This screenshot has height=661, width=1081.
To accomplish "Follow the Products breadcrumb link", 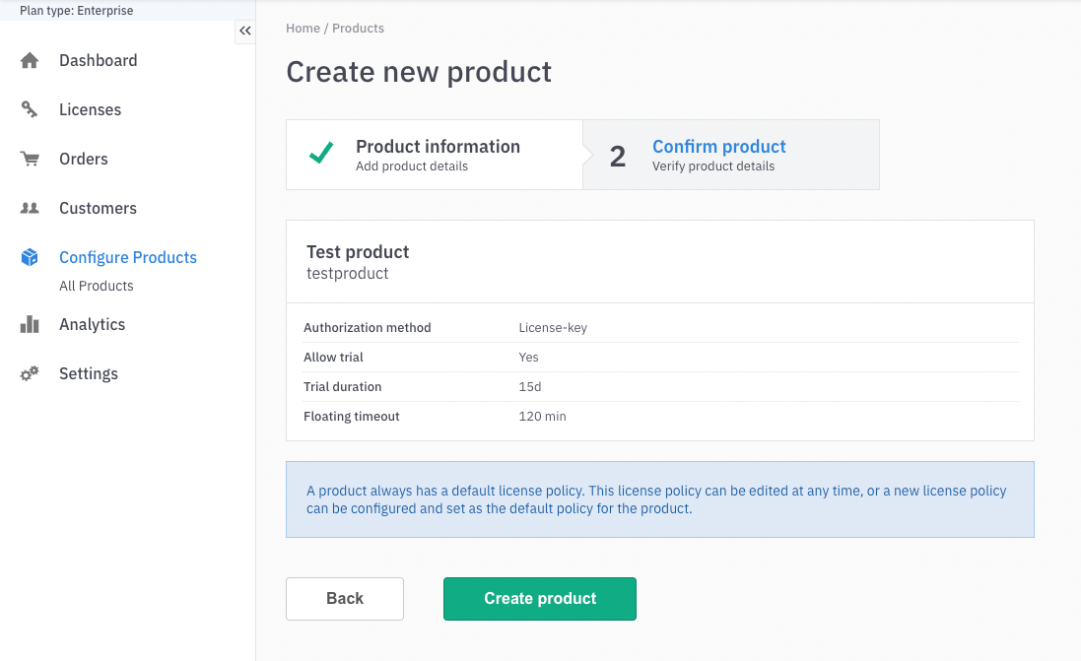I will [358, 29].
